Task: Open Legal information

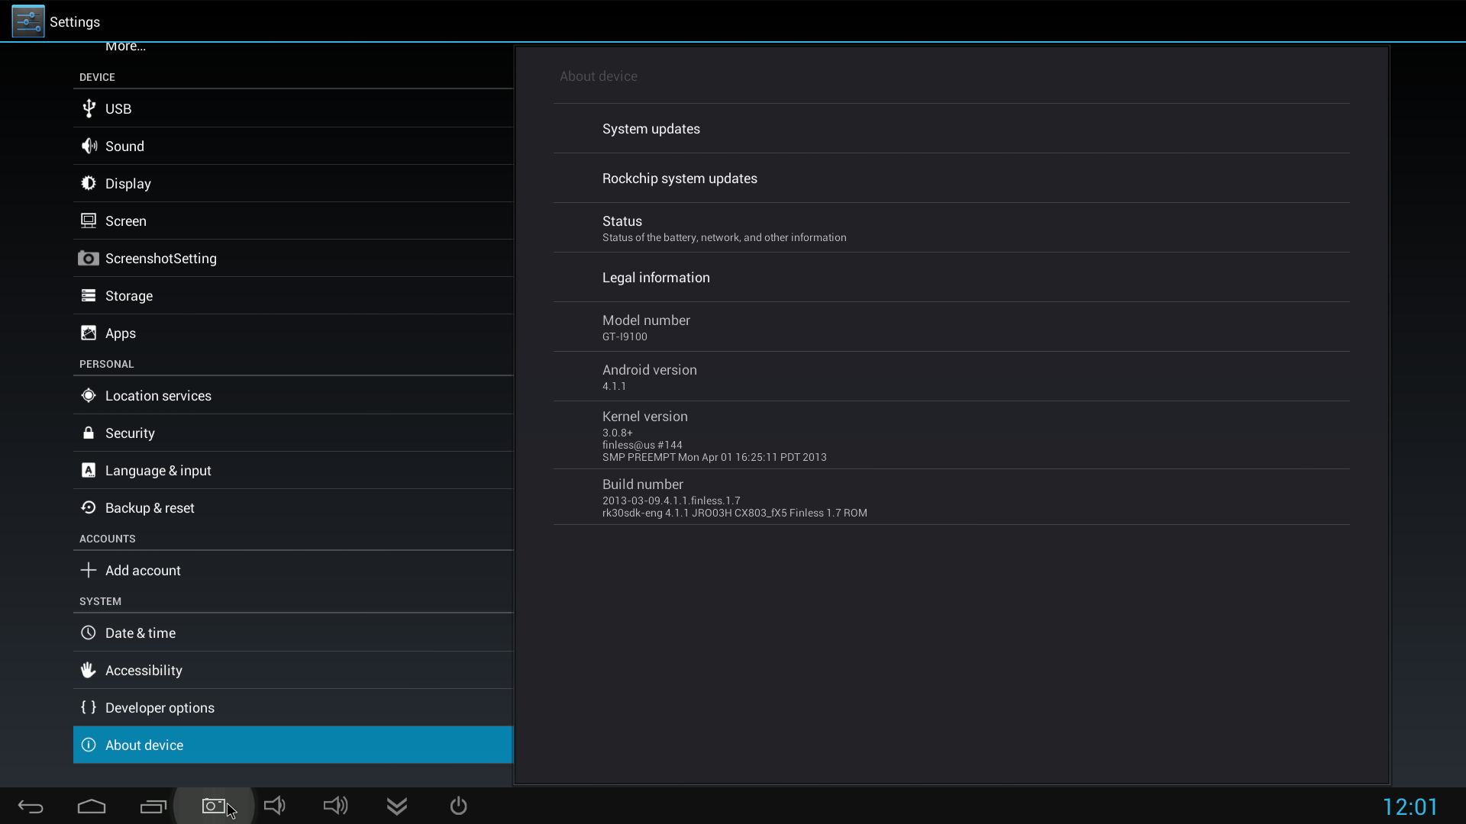Action: click(951, 277)
